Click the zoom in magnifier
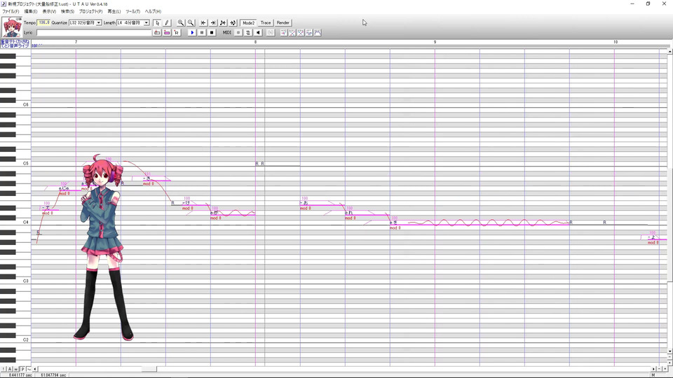Viewport: 673px width, 378px height. pyautogui.click(x=181, y=22)
